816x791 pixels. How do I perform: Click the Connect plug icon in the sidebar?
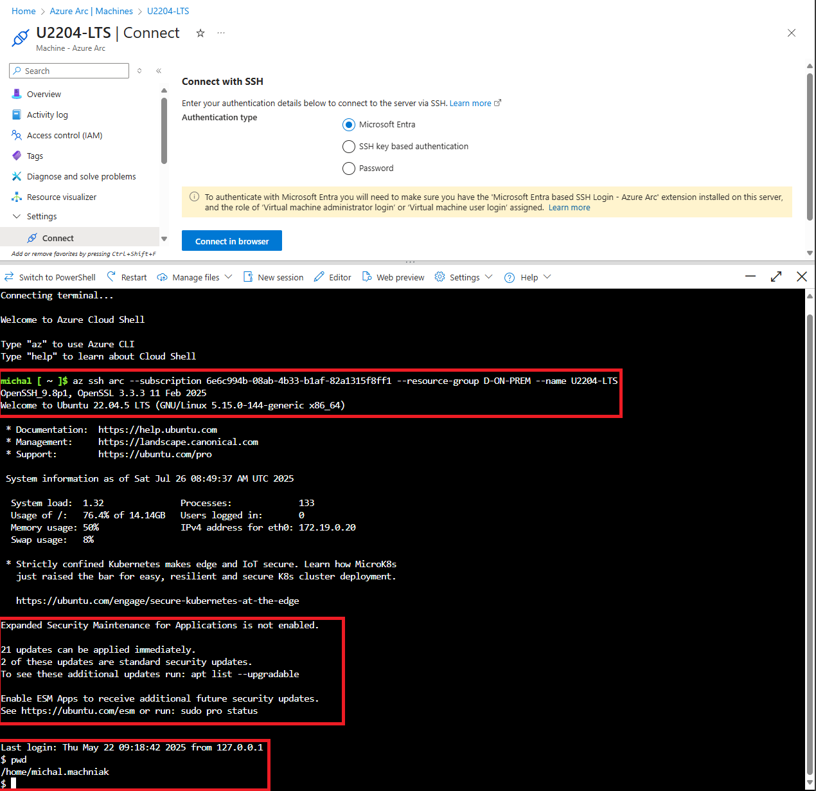tap(32, 238)
